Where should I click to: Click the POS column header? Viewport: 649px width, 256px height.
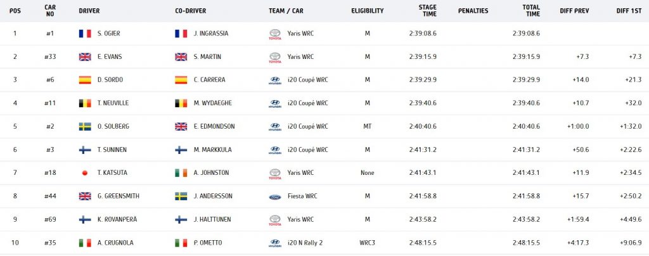[15, 11]
